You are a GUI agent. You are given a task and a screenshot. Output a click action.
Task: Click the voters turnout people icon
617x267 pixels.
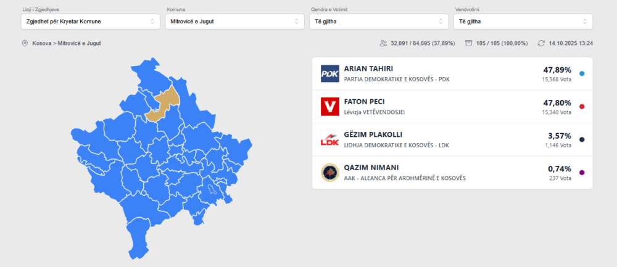pyautogui.click(x=384, y=43)
